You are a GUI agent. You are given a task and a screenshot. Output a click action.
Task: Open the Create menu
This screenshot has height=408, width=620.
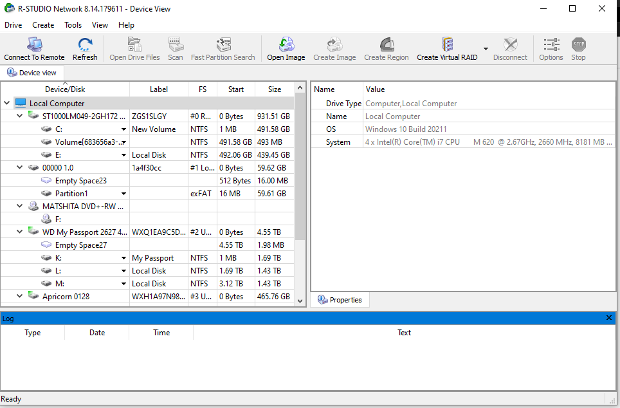click(x=43, y=25)
